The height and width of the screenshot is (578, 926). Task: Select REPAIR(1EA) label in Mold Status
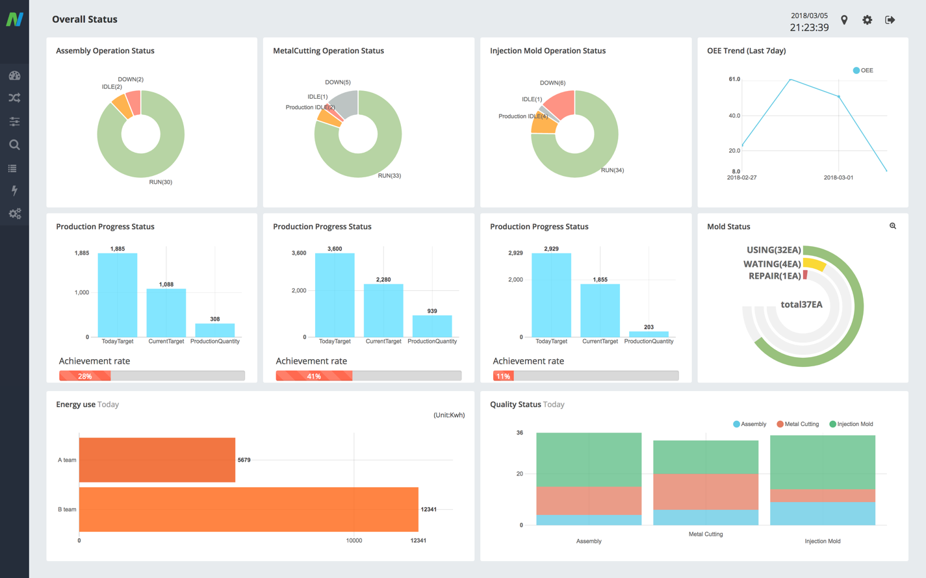tap(775, 276)
